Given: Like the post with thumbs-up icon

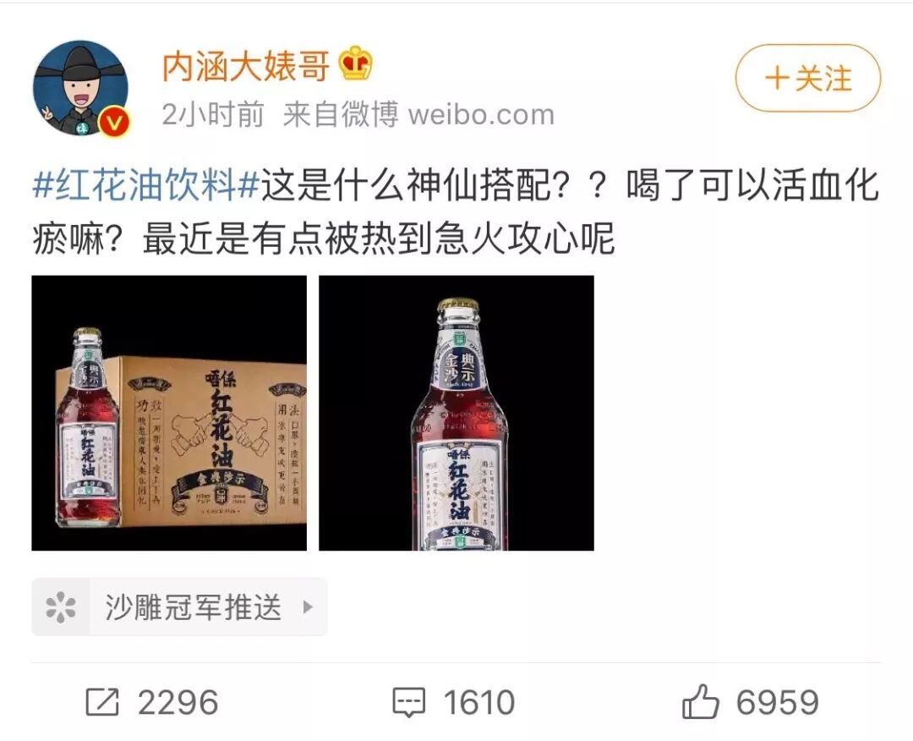Looking at the screenshot, I should (700, 701).
